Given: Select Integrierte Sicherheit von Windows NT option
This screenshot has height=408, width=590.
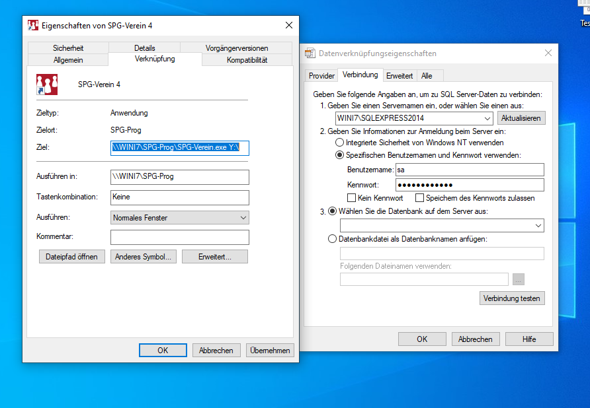Looking at the screenshot, I should [340, 143].
